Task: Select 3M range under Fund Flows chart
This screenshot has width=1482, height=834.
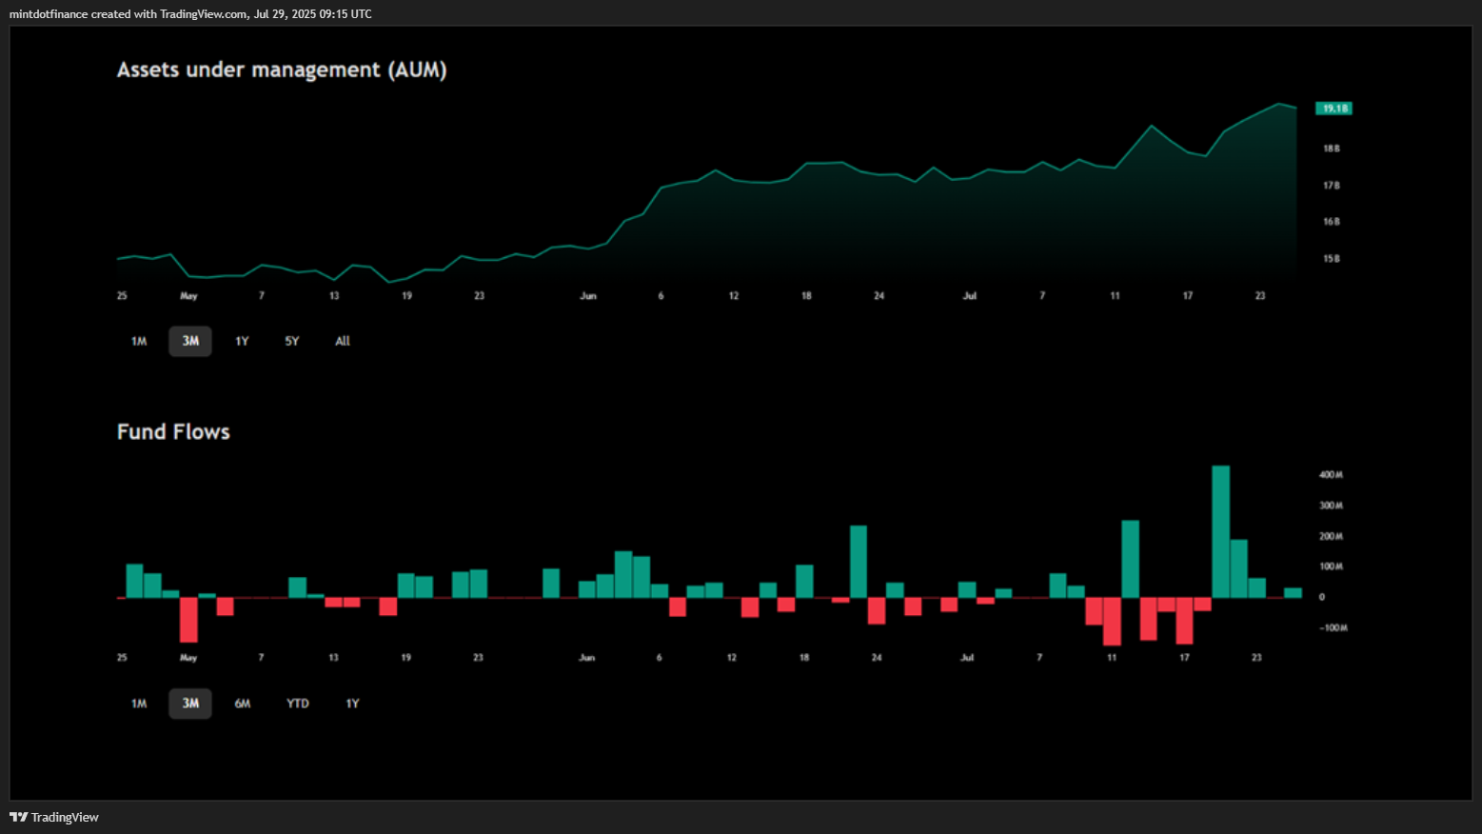Action: point(190,704)
